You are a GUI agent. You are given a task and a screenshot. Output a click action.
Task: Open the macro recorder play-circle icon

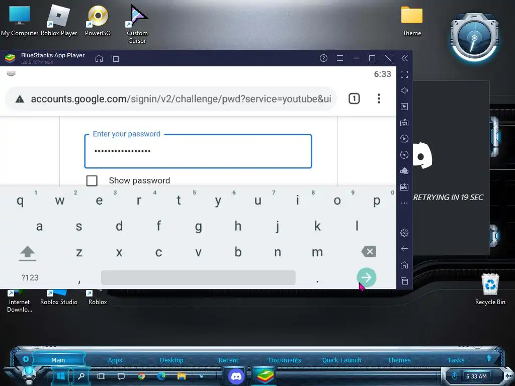click(404, 139)
